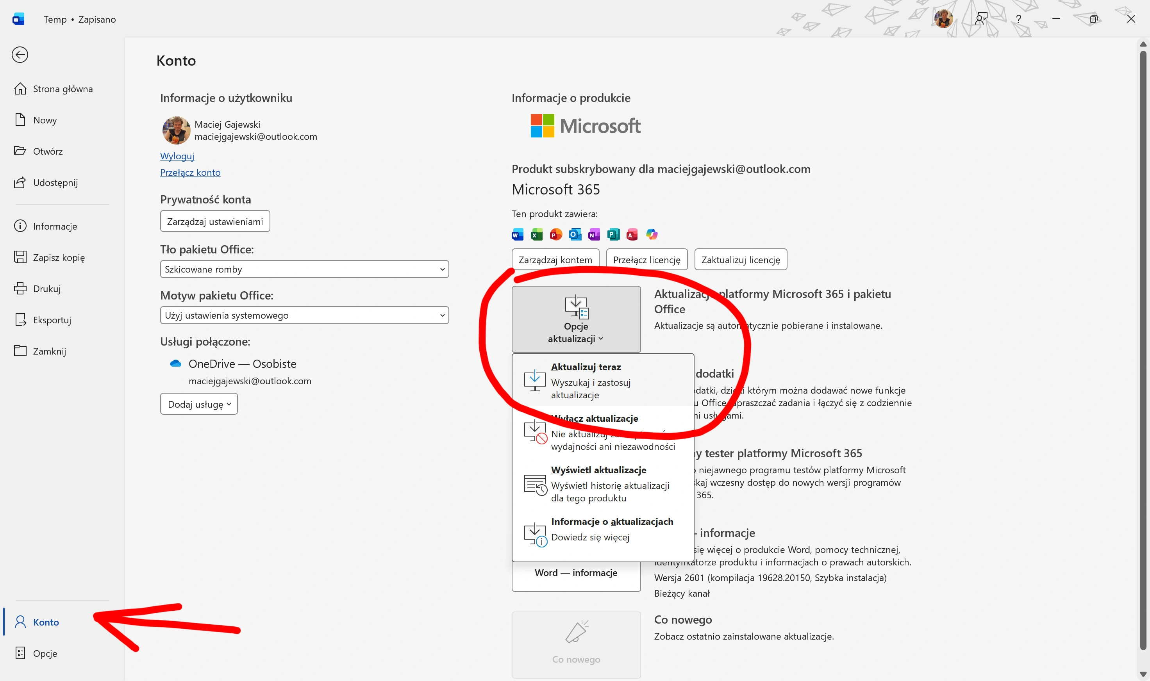Click the back arrow icon

(20, 55)
